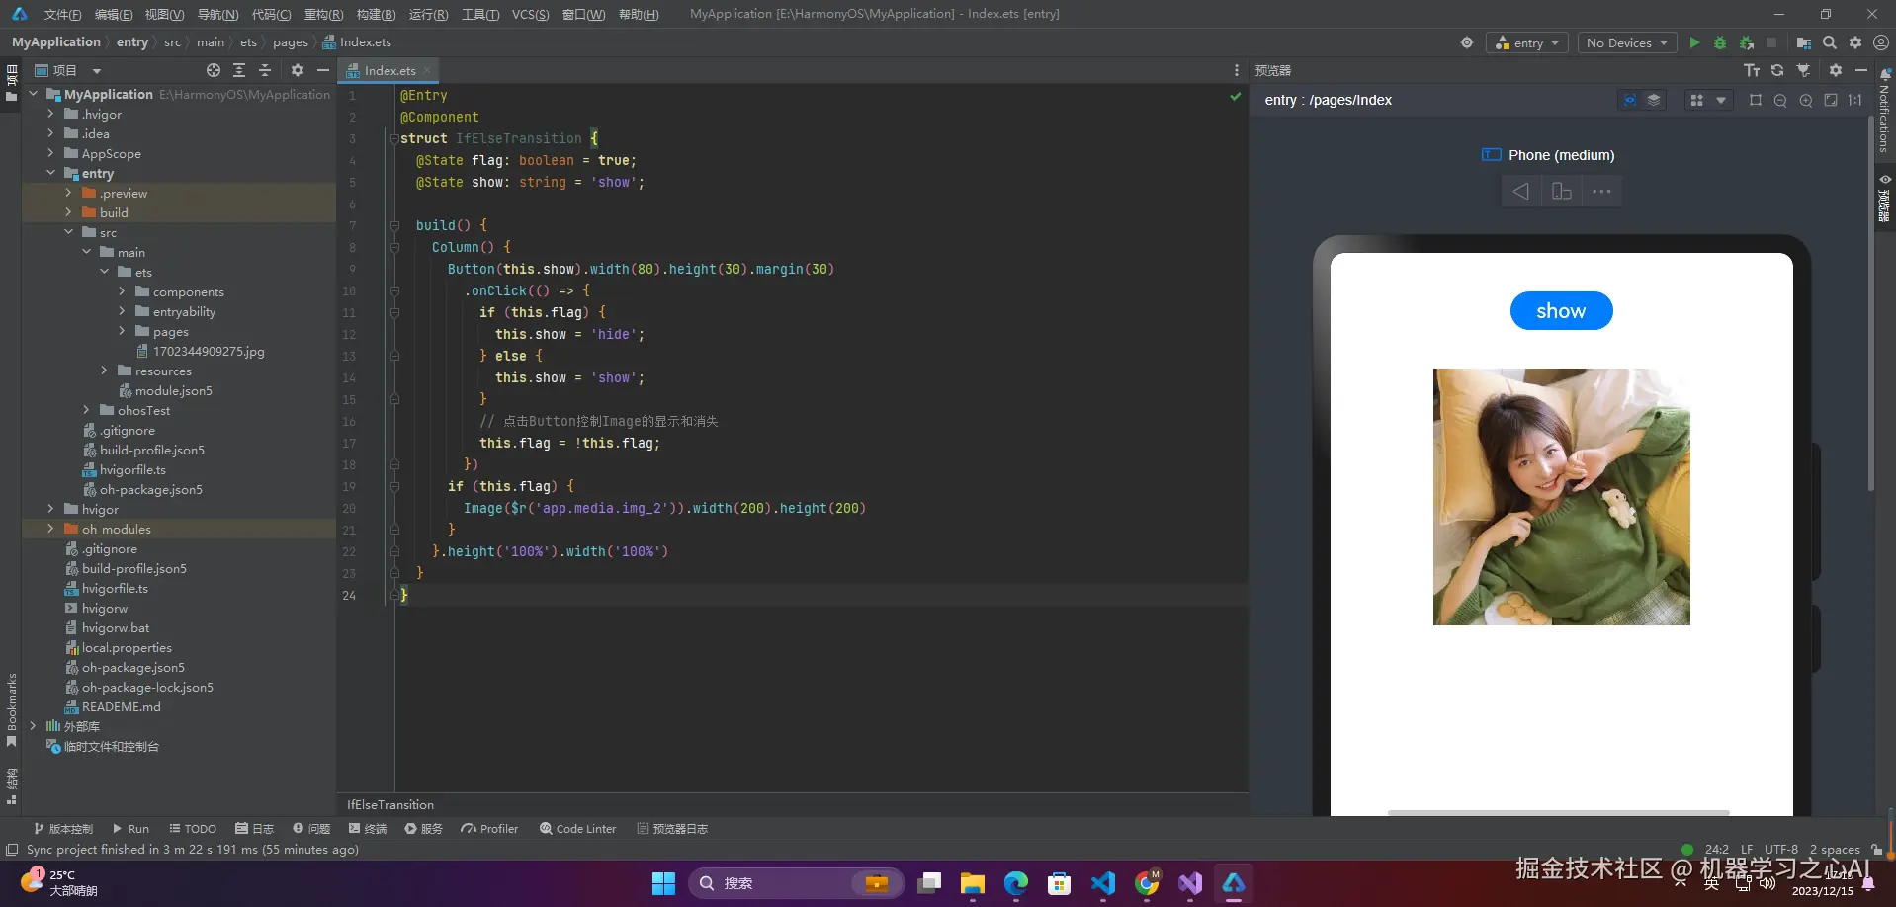
Task: Click pages breadcrumb in navigation bar
Action: (x=291, y=42)
